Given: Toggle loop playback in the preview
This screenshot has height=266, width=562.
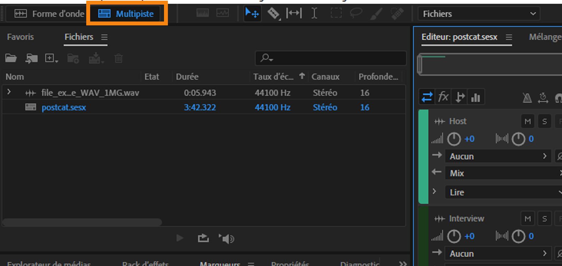Looking at the screenshot, I should (203, 238).
